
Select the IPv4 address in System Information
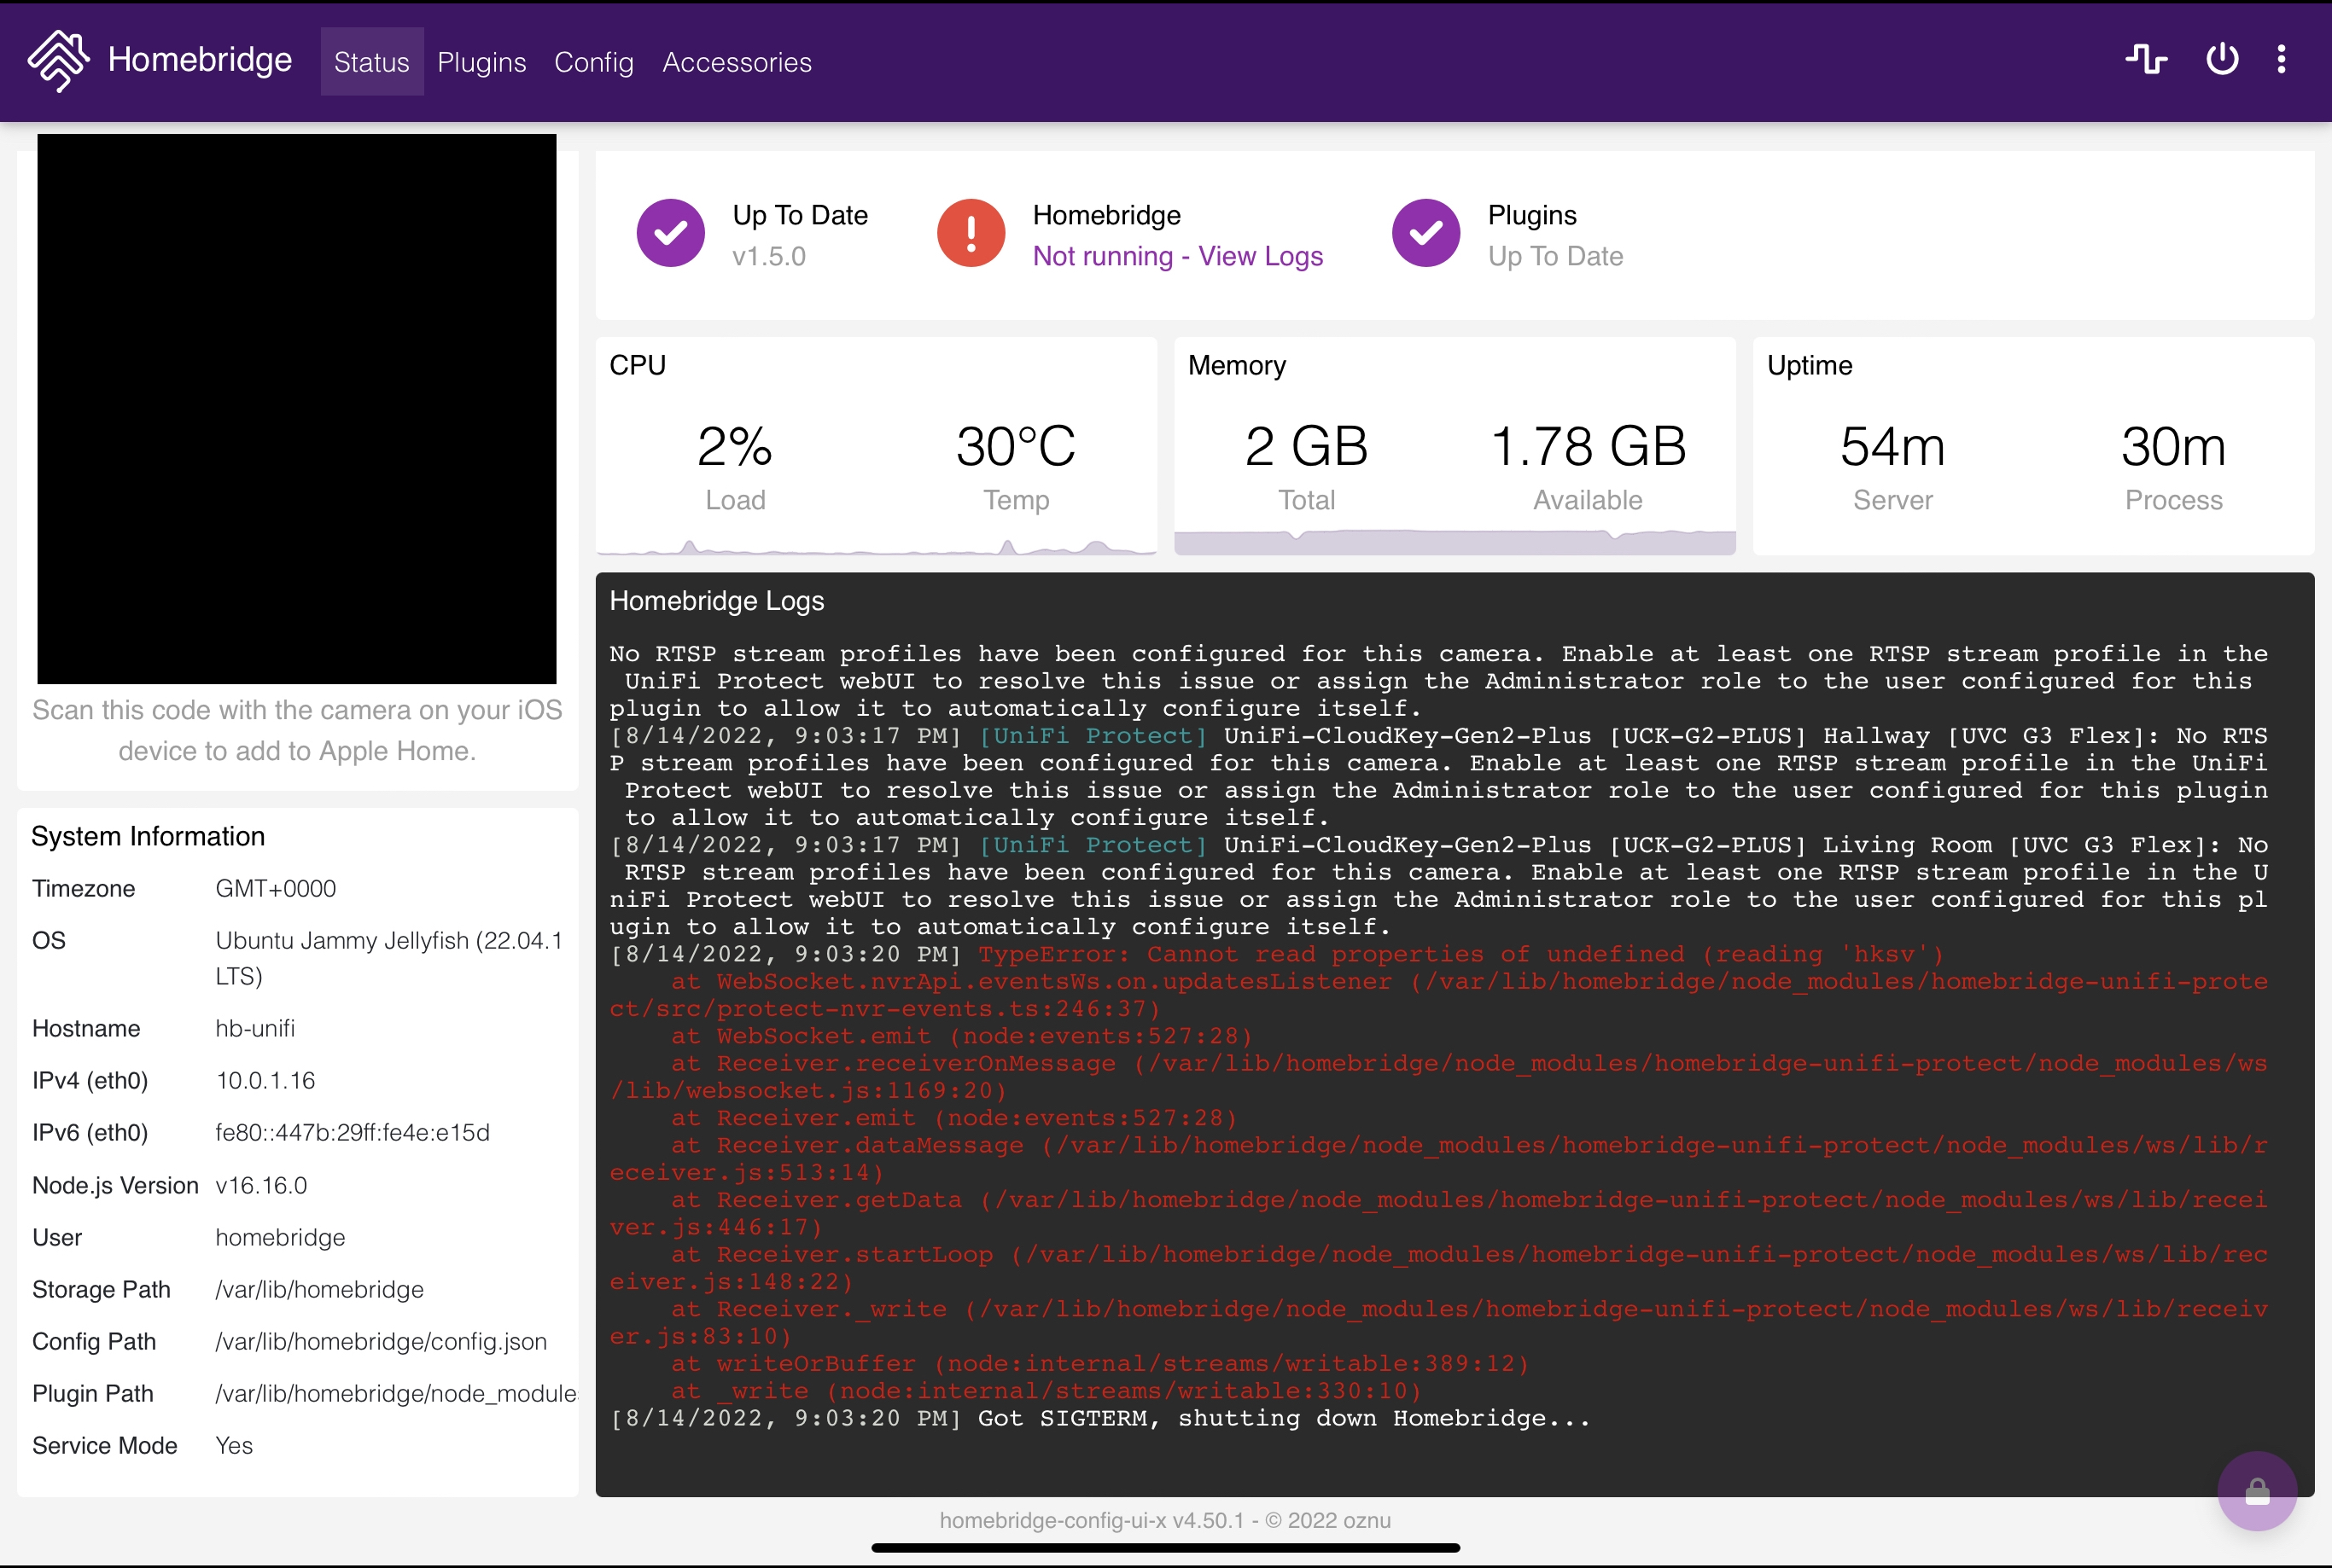tap(264, 1080)
